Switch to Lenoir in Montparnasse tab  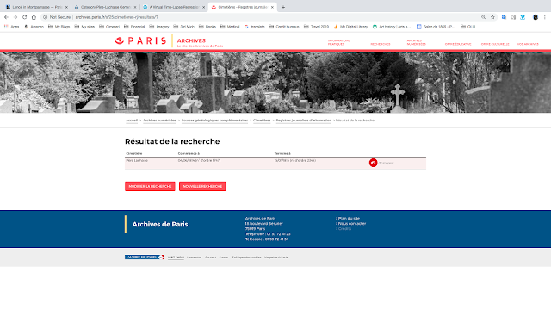click(36, 7)
